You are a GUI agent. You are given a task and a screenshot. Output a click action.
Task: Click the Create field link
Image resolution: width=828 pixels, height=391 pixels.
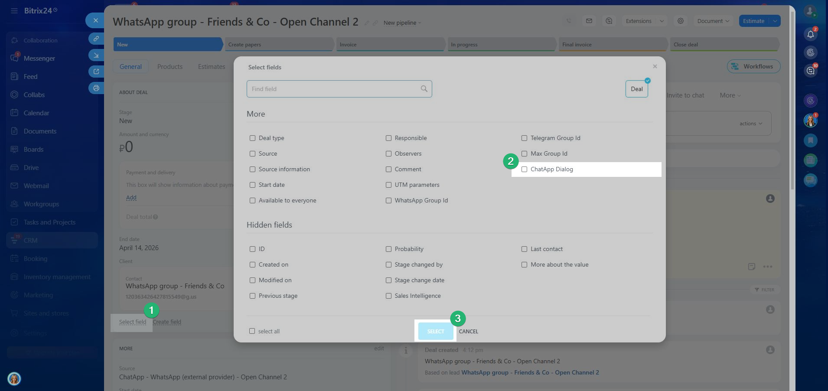(x=167, y=322)
